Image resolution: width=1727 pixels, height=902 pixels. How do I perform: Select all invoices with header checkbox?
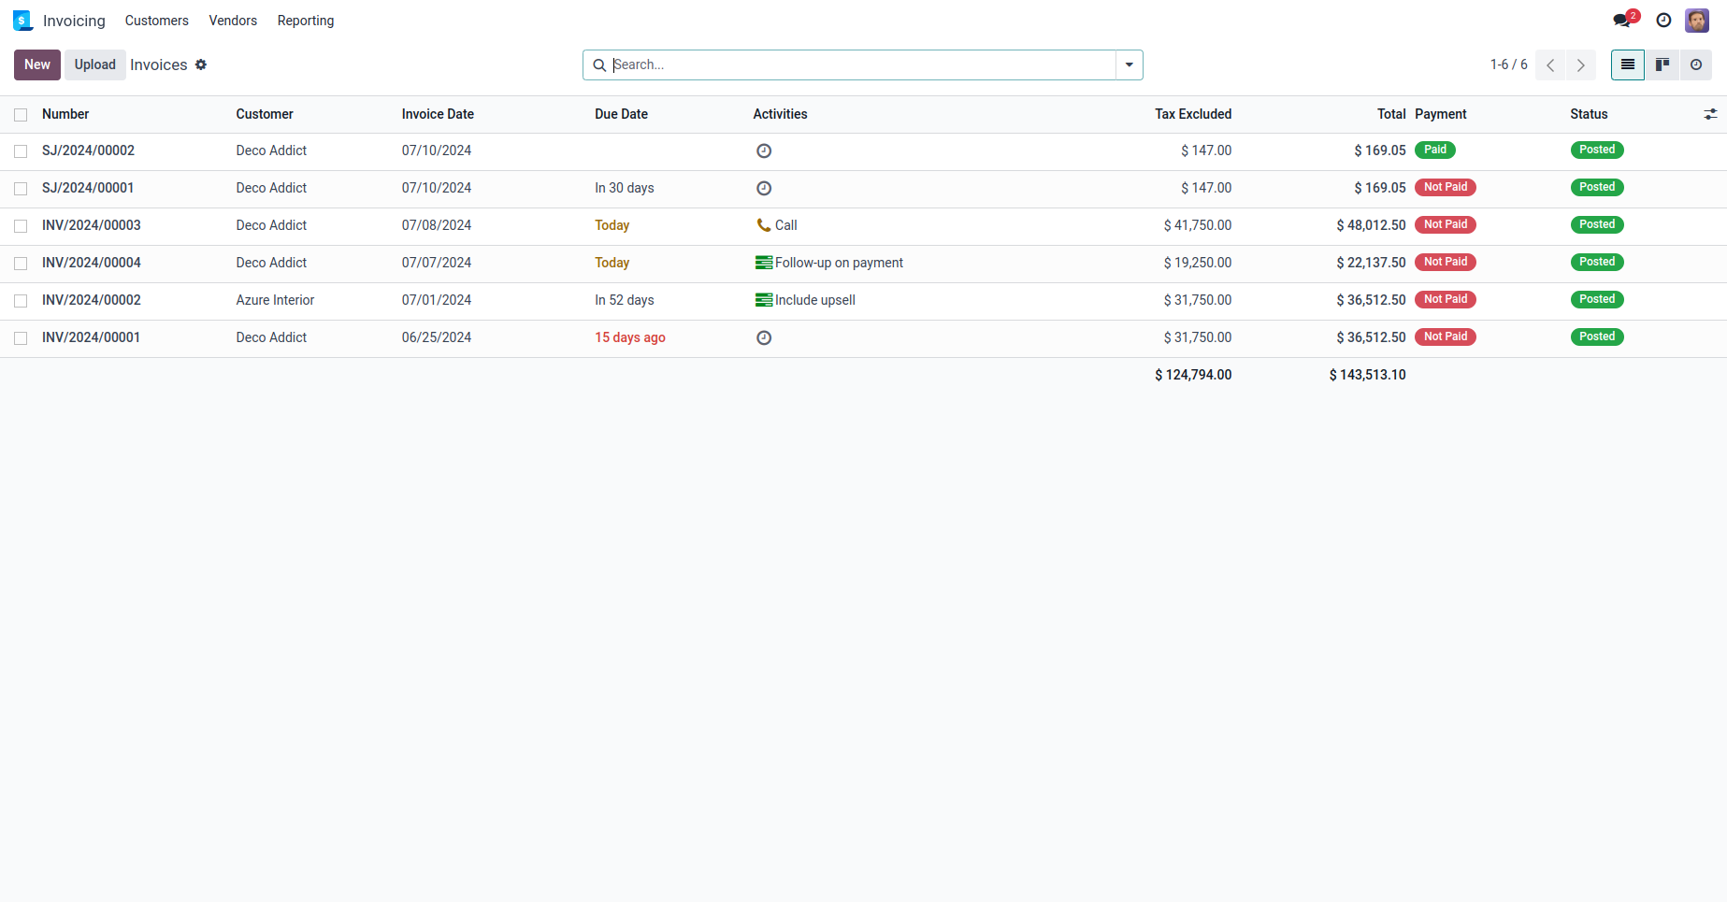[x=21, y=115]
